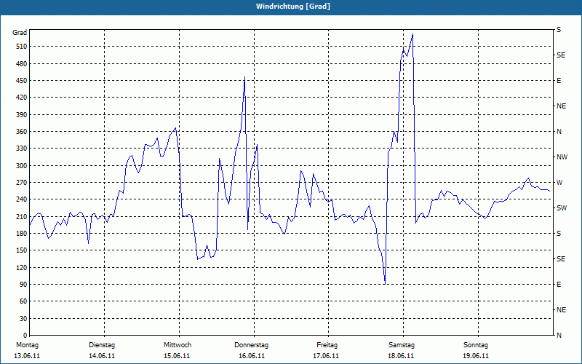Click the 'Sonntag' day label
582x364 pixels.
click(x=476, y=345)
